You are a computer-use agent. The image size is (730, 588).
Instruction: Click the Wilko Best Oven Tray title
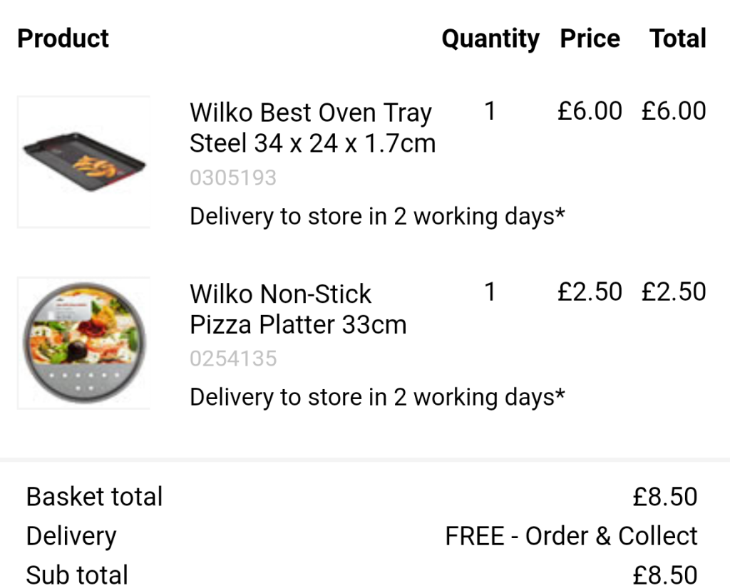[312, 128]
